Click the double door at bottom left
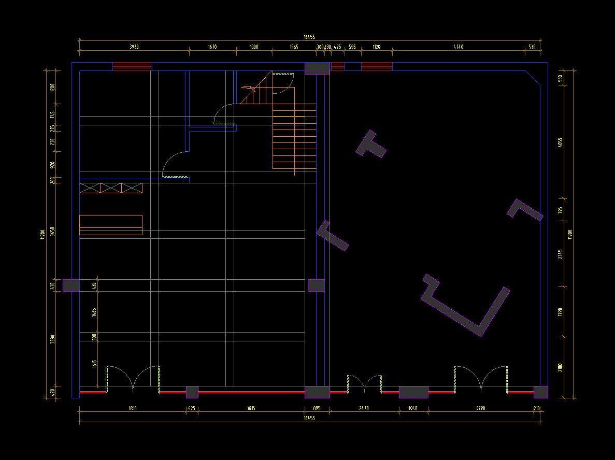 133,378
